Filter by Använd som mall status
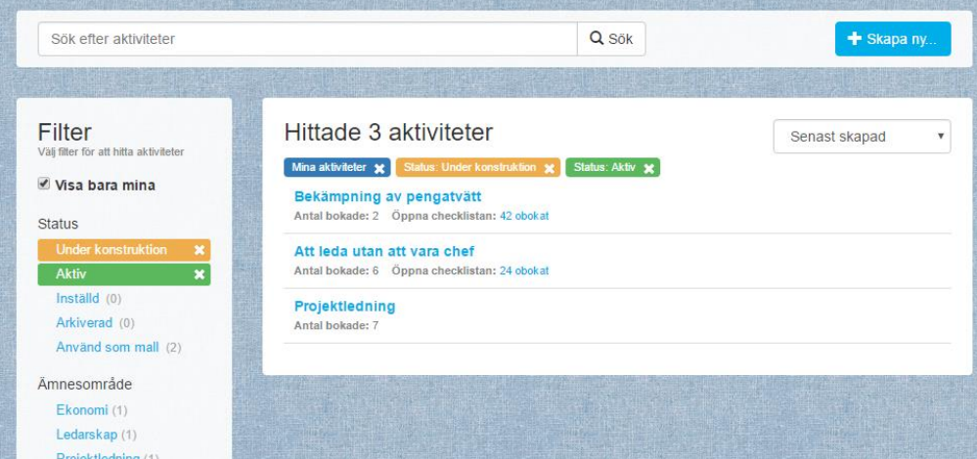This screenshot has height=459, width=977. 108,347
